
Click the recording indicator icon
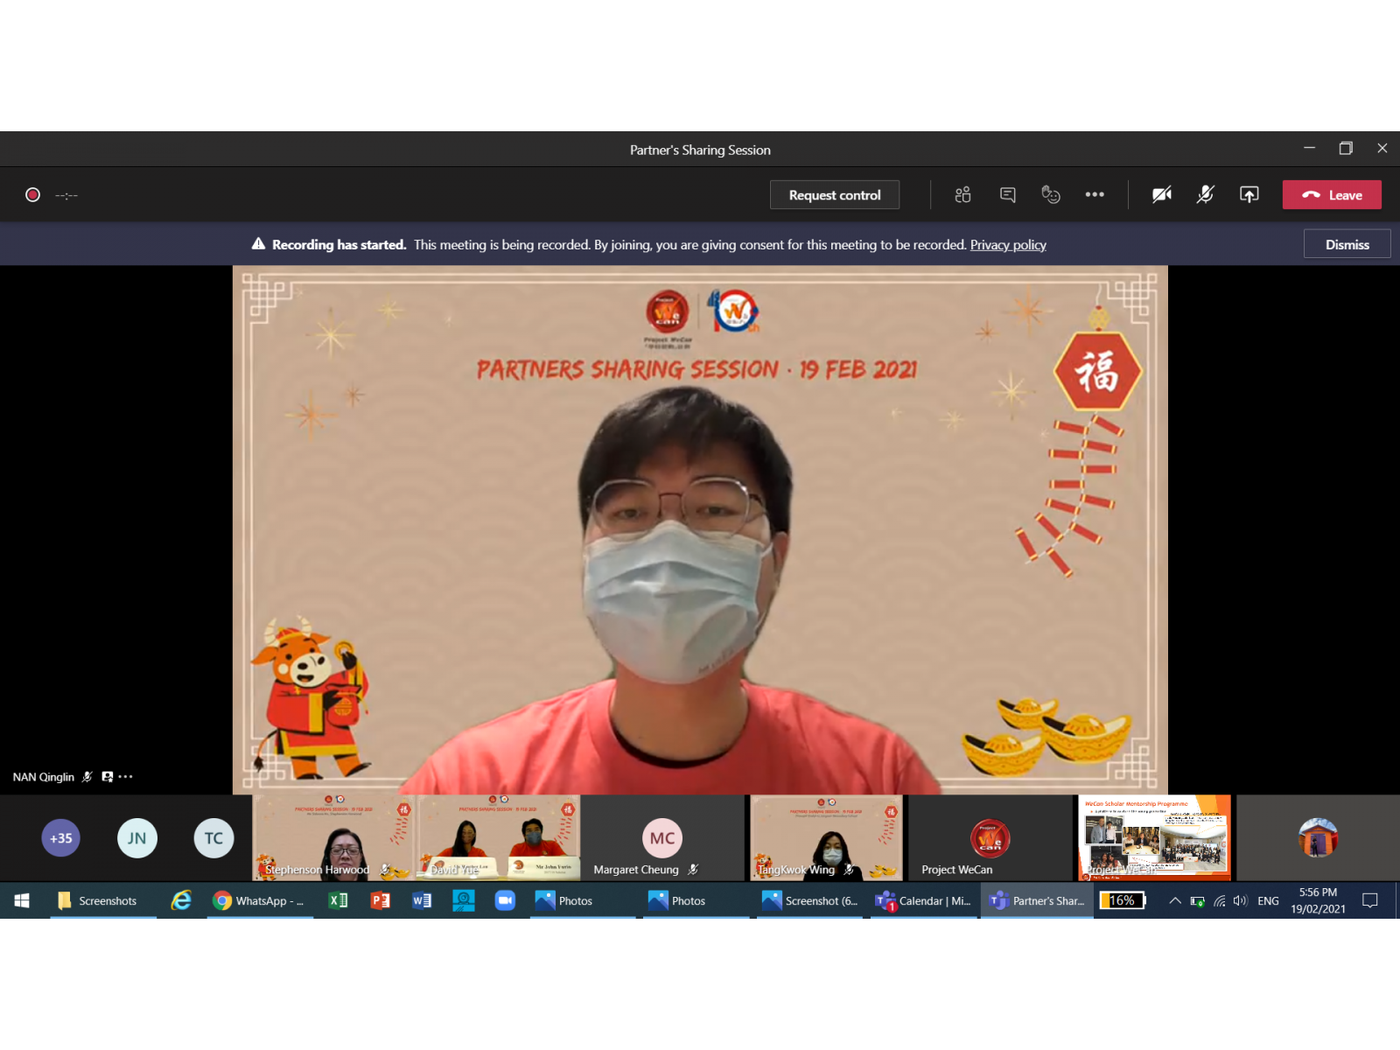click(31, 194)
